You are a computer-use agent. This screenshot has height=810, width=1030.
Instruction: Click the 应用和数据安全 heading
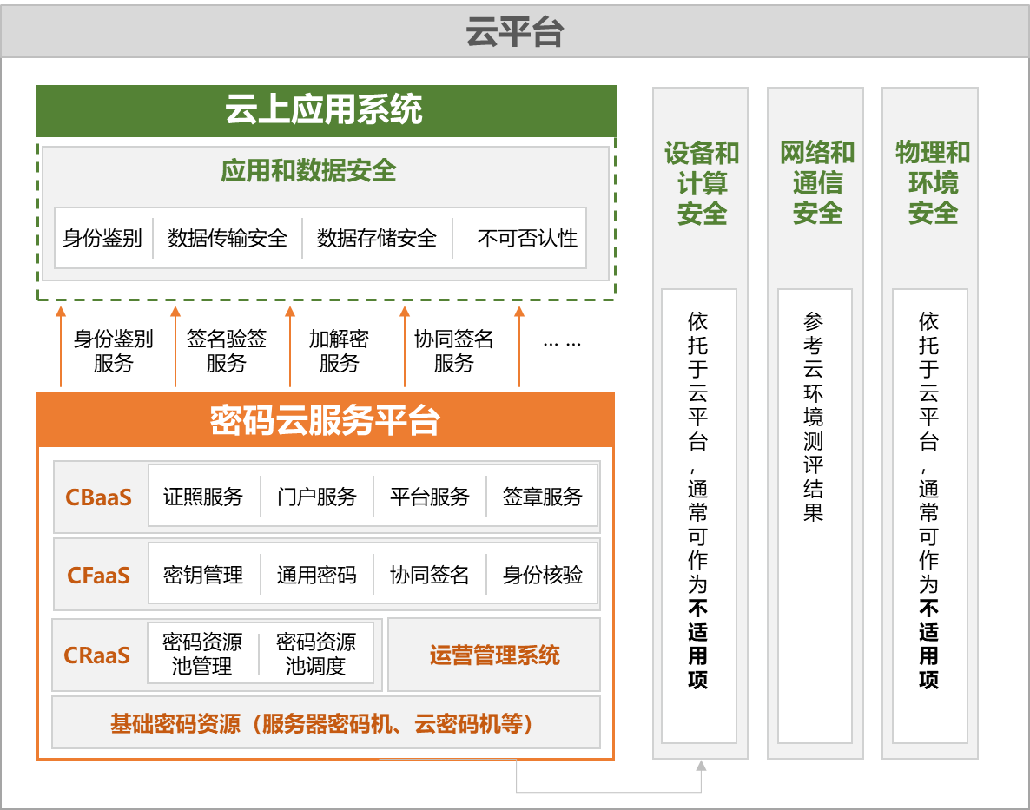(308, 170)
